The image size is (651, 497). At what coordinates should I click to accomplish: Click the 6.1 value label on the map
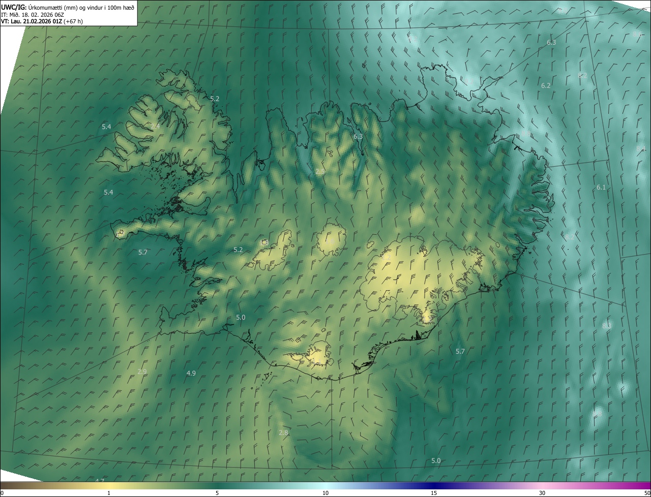click(x=601, y=188)
